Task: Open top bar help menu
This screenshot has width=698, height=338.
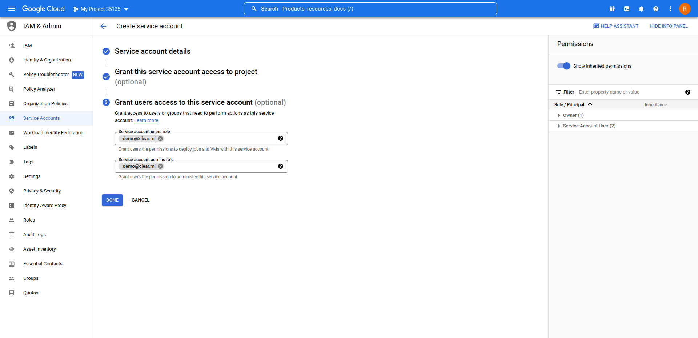Action: click(x=656, y=9)
